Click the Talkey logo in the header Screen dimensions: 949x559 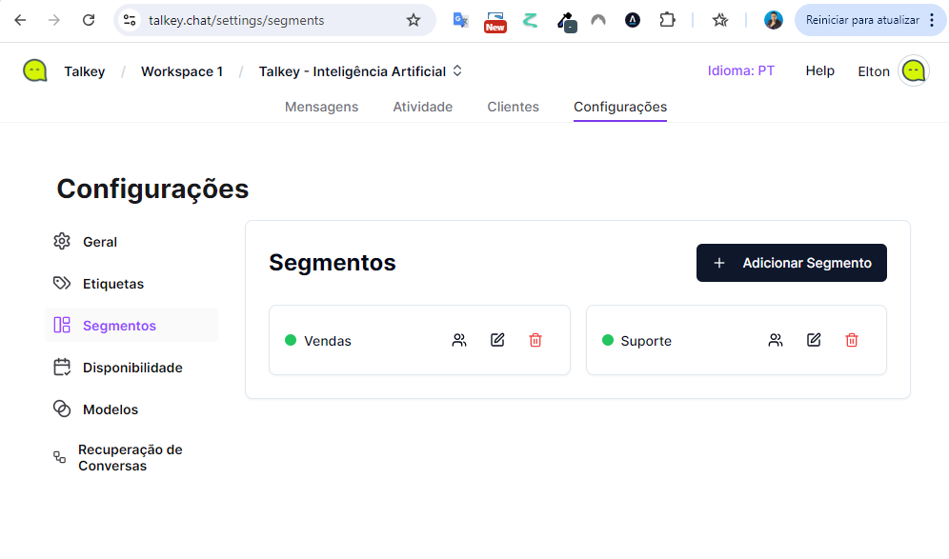tap(35, 71)
